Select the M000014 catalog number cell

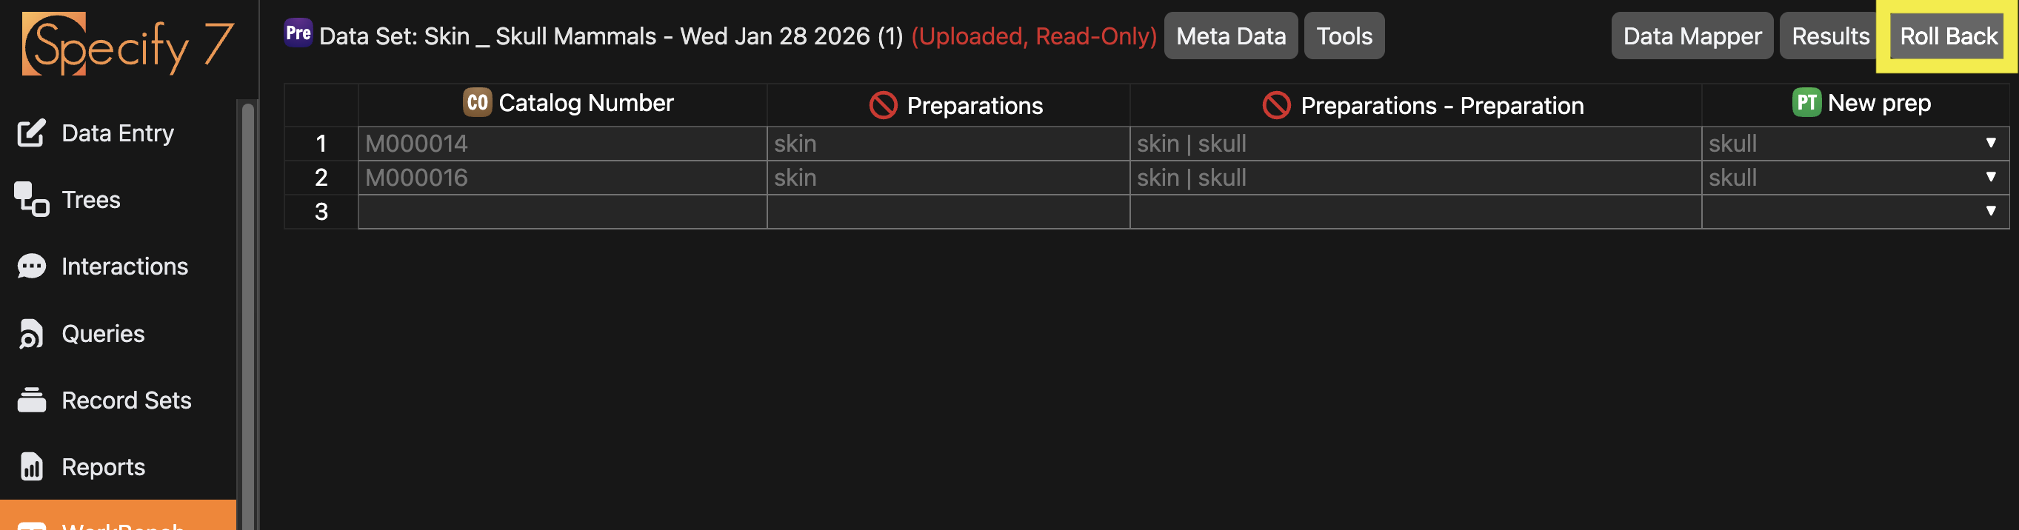coord(561,144)
